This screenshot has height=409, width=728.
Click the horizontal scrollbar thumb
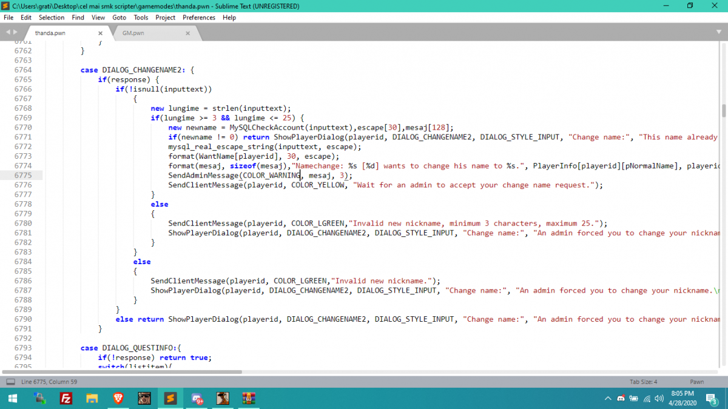(121, 371)
